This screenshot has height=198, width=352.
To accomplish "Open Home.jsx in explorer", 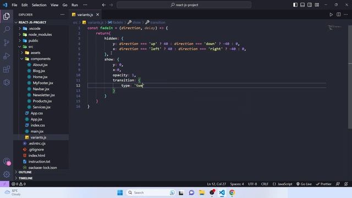I will coord(40,77).
